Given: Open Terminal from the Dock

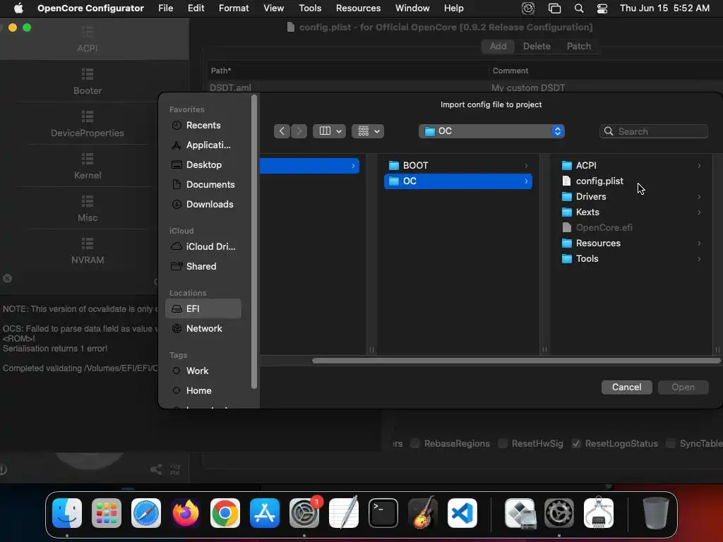Looking at the screenshot, I should (x=383, y=513).
